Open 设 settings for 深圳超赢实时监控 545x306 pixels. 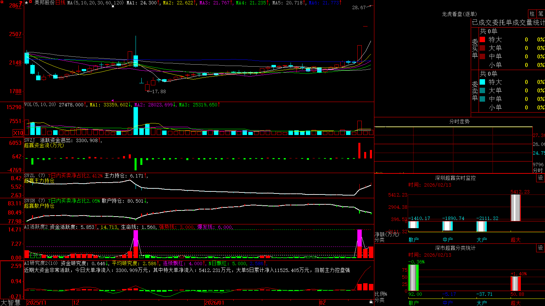tap(540, 178)
